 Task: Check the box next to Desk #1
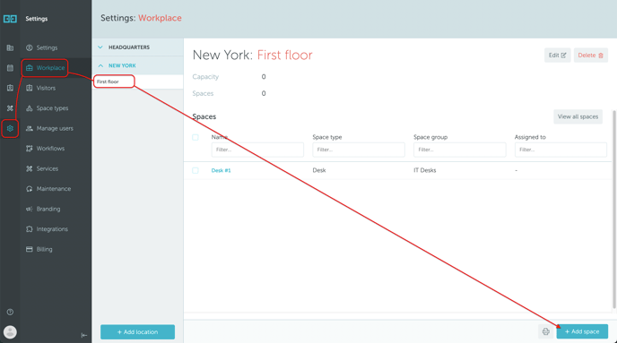pos(196,170)
